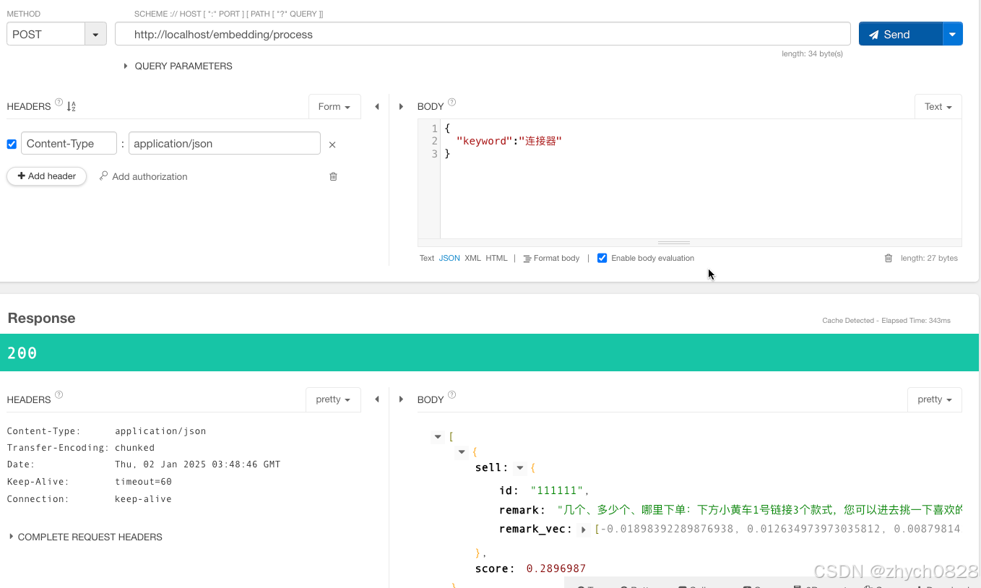Open request HEADERS help icon
This screenshot has width=981, height=588.
tap(59, 103)
